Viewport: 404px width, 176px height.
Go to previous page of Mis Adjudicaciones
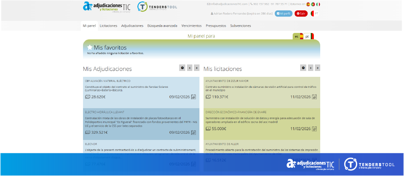pyautogui.click(x=190, y=67)
